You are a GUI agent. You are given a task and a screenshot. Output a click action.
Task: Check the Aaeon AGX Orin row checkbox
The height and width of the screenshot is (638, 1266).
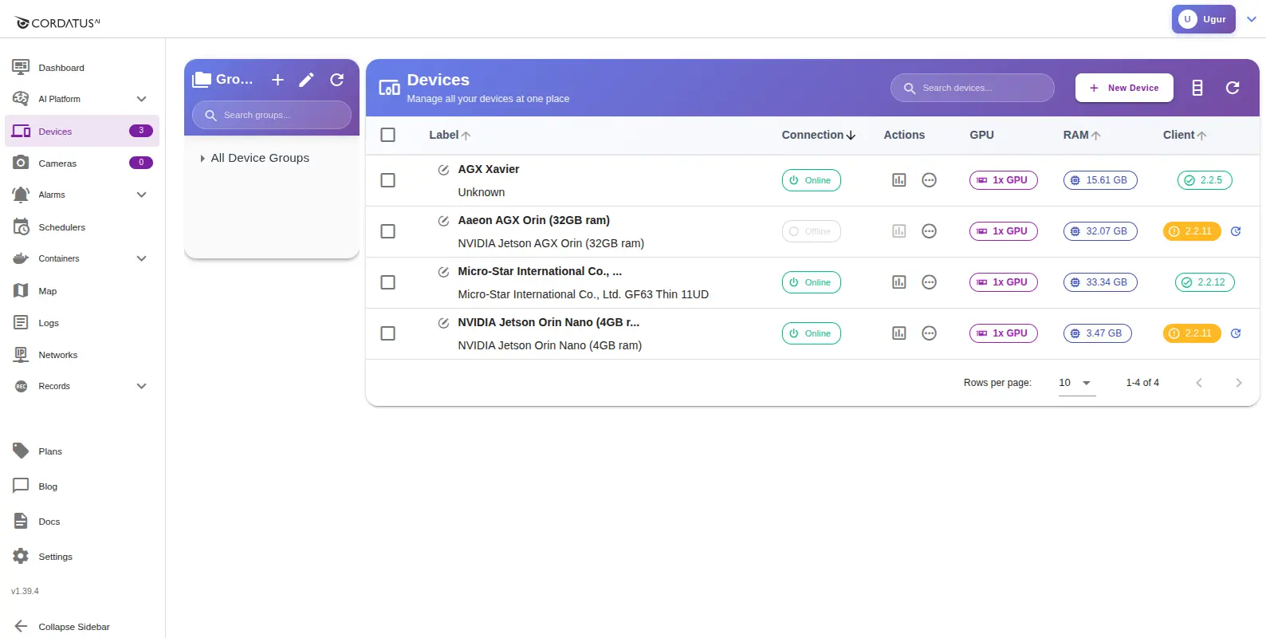(x=387, y=231)
